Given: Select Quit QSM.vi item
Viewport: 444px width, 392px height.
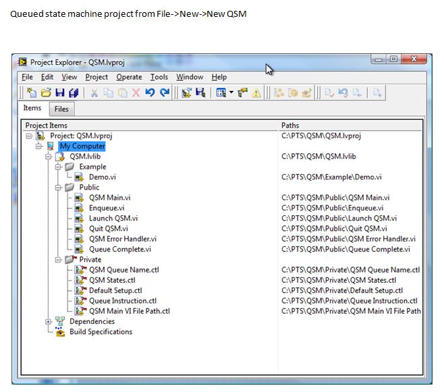Looking at the screenshot, I should (x=109, y=229).
